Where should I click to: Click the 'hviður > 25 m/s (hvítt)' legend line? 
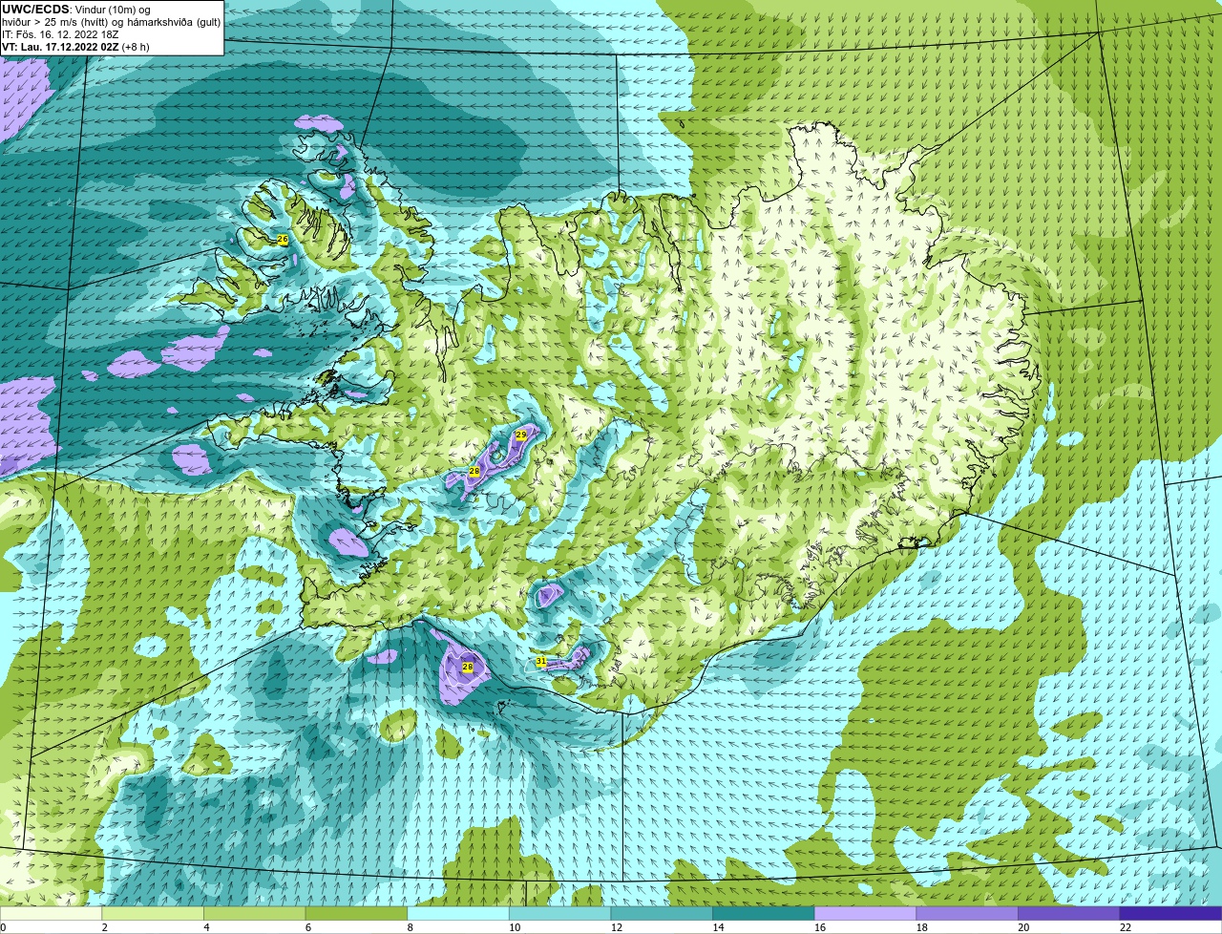coord(112,21)
